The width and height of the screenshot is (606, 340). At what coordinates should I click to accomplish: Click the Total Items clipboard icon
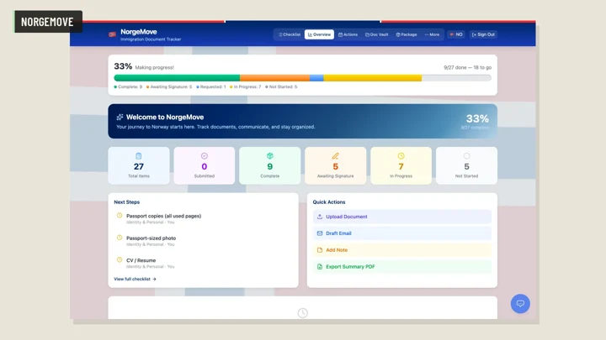[139, 156]
